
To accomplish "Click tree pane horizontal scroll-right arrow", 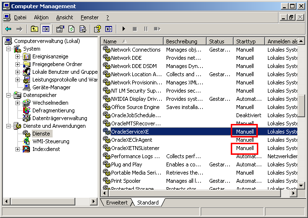I will point(94,201).
